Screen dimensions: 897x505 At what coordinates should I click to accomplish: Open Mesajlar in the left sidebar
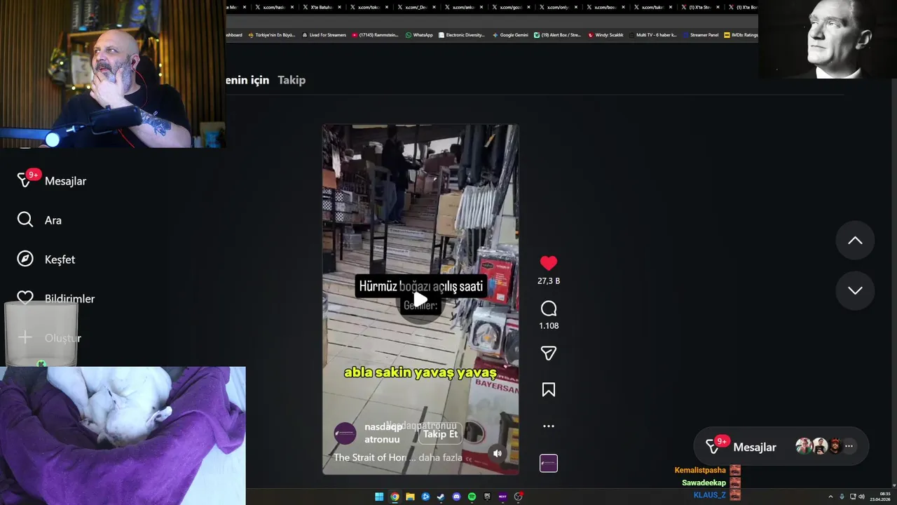[x=53, y=181]
